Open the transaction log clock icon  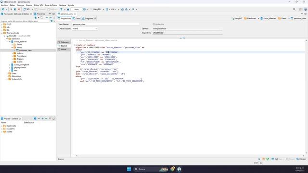click(84, 9)
